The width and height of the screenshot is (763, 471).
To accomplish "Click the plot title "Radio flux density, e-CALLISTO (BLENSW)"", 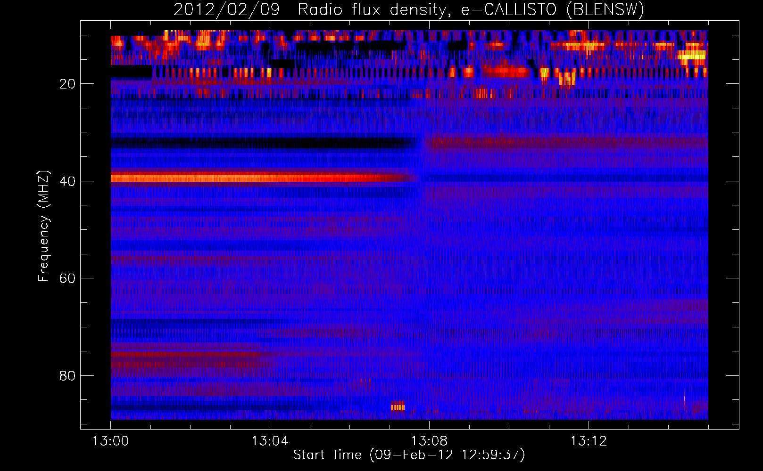I will tap(471, 10).
